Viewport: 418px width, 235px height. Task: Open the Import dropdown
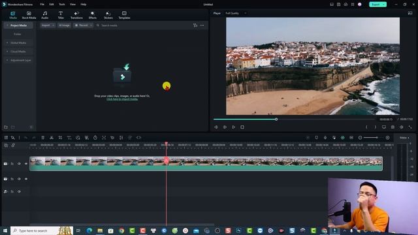click(x=48, y=25)
